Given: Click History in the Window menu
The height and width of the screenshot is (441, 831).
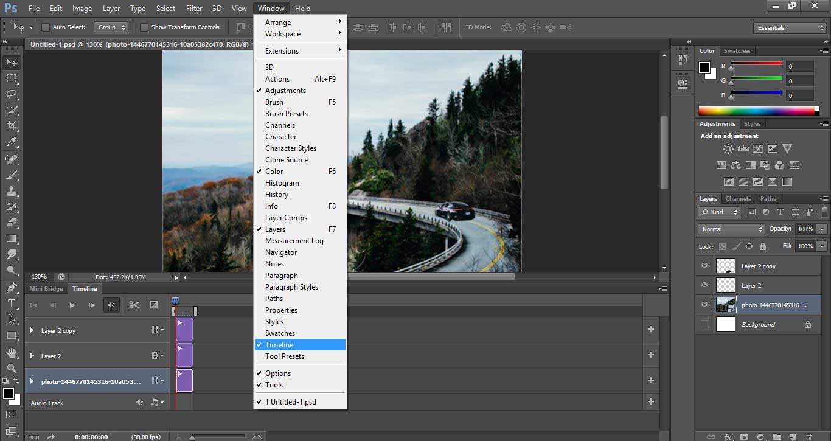Looking at the screenshot, I should pyautogui.click(x=277, y=195).
